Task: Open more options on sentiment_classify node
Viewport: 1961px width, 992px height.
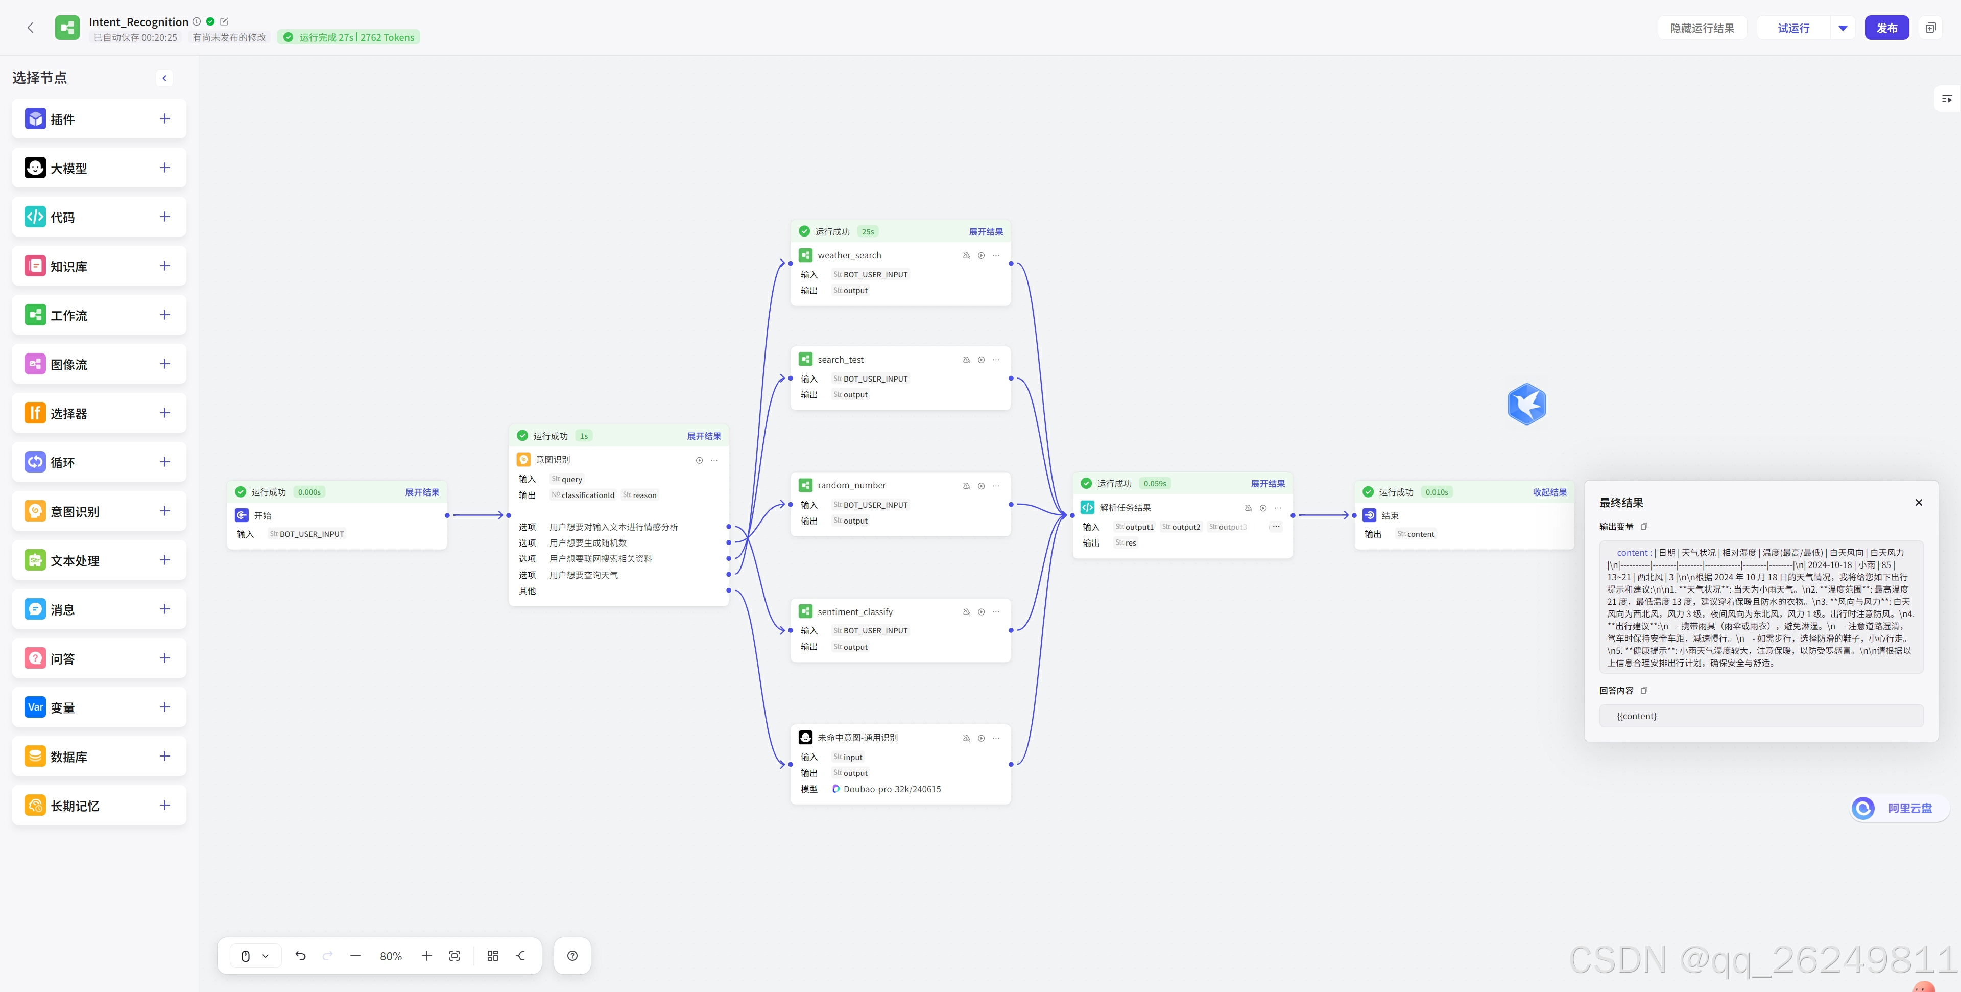Action: [x=996, y=611]
